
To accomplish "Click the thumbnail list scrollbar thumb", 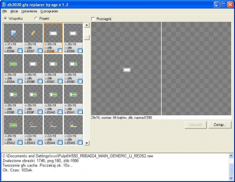I will click(x=86, y=37).
